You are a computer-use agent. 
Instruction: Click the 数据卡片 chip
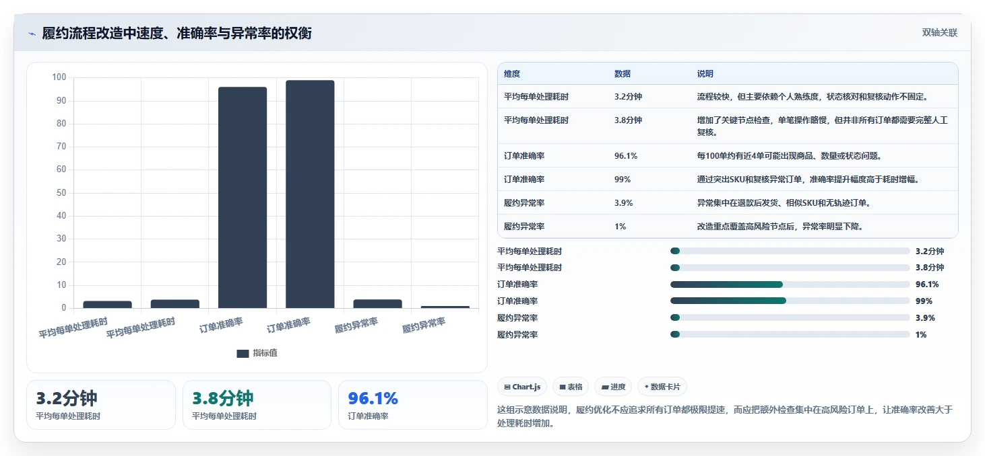662,387
